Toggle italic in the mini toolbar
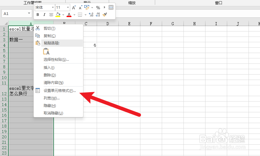This screenshot has height=156, width=260. coord(44,15)
